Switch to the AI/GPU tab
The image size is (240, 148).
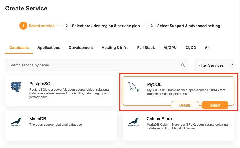pyautogui.click(x=170, y=48)
